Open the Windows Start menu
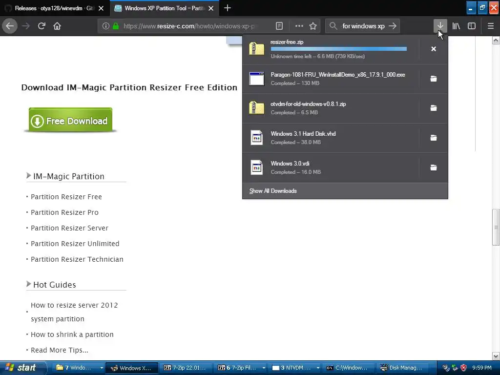Viewport: 500px width, 375px height. [x=23, y=368]
